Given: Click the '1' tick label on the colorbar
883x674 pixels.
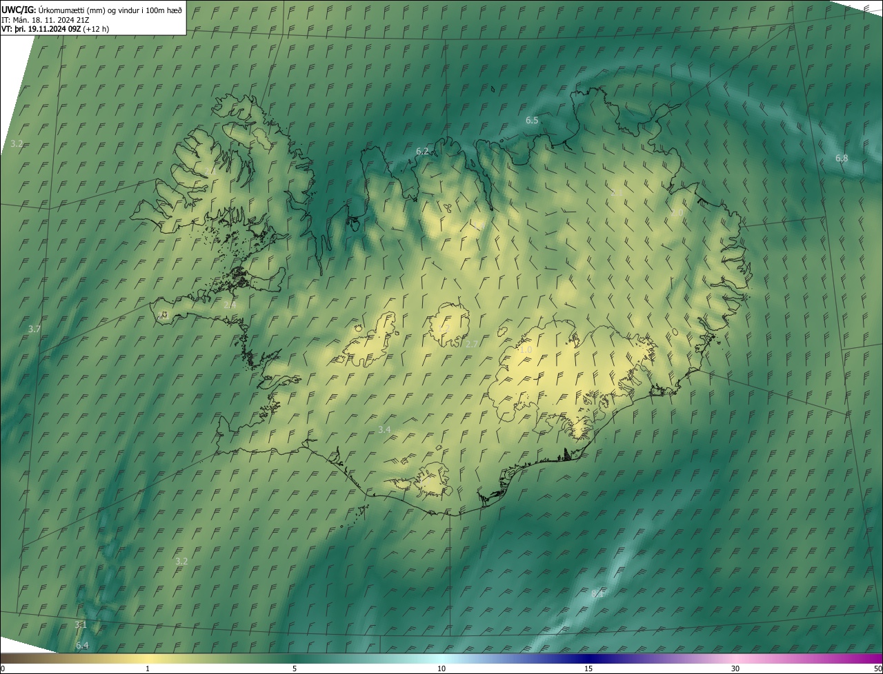Looking at the screenshot, I should click(x=148, y=668).
